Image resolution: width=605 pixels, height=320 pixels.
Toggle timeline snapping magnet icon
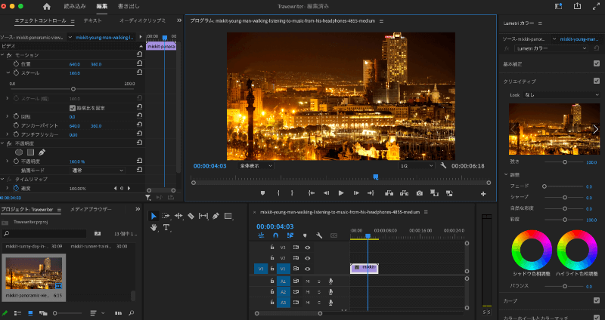point(274,235)
